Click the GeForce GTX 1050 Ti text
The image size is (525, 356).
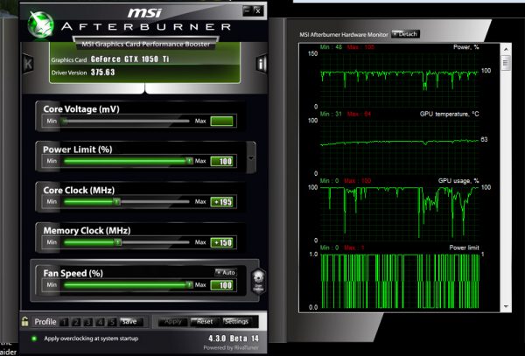click(129, 59)
